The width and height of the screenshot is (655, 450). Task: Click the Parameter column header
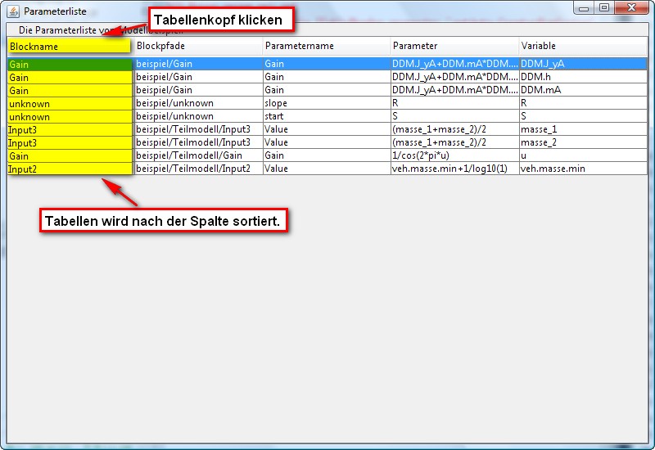point(454,47)
